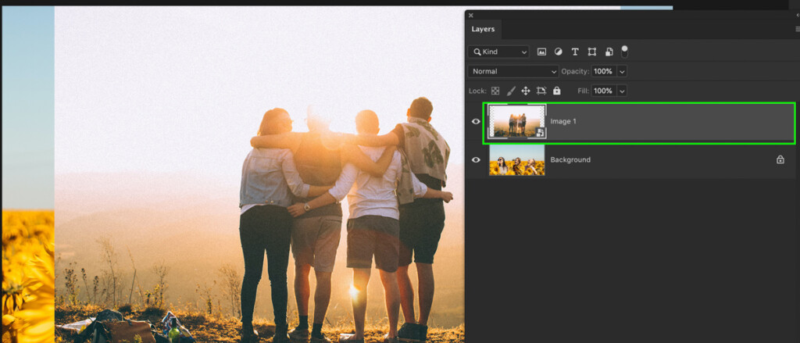Select the Layers panel tab
Image resolution: width=800 pixels, height=343 pixels.
click(x=483, y=29)
